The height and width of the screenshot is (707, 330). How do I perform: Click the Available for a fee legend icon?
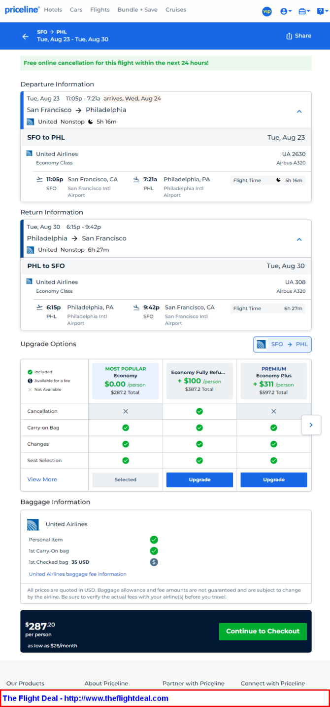30,381
